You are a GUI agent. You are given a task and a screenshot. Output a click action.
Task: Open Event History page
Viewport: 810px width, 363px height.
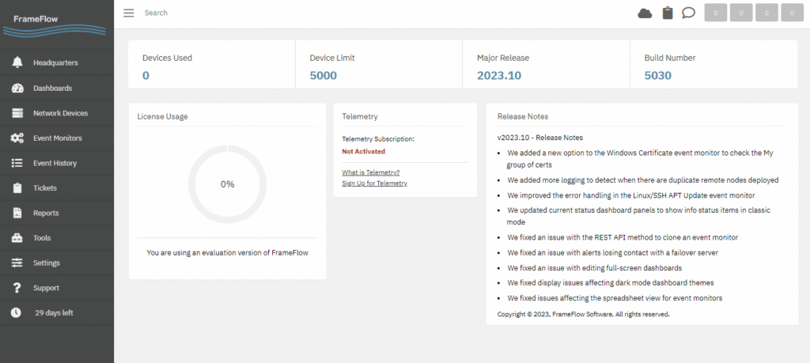55,163
